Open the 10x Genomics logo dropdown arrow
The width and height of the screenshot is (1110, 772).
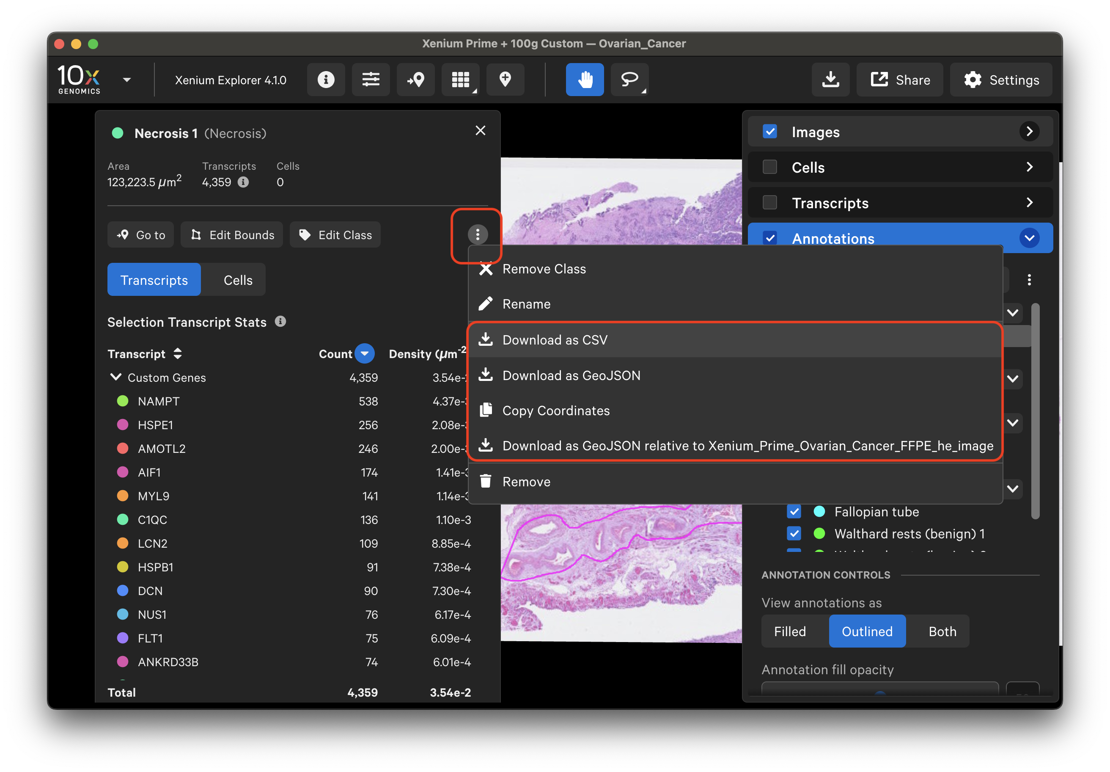coord(127,80)
